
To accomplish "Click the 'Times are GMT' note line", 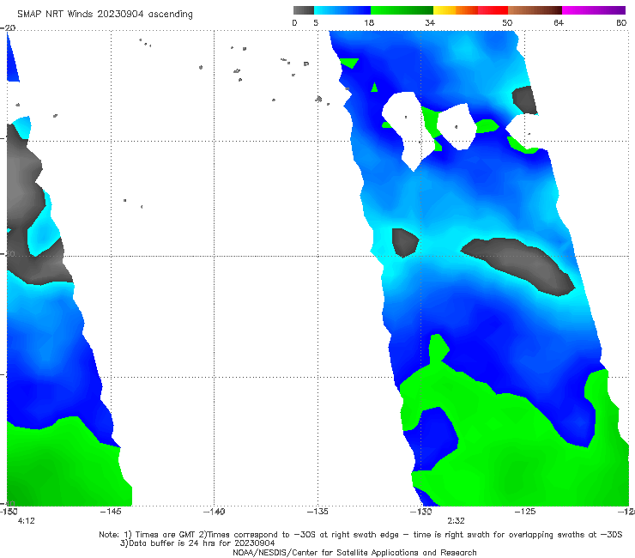I will pyautogui.click(x=360, y=535).
